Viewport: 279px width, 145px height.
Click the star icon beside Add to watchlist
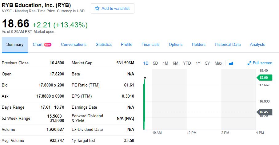pos(97,9)
